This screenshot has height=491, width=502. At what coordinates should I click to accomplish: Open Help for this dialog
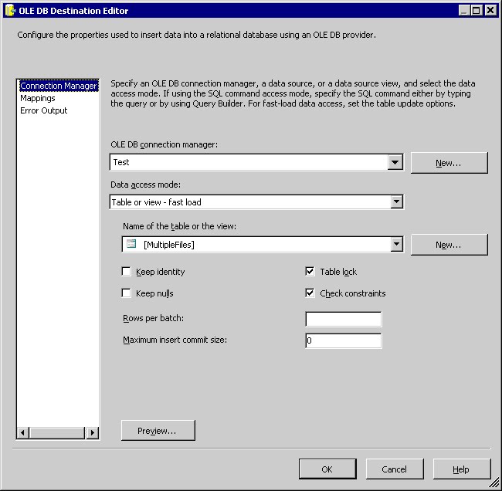[x=462, y=469]
